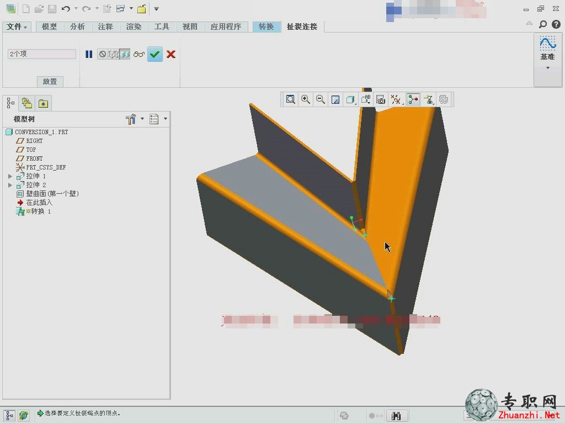This screenshot has height=424, width=565.
Task: Switch to the 渲染 tab
Action: (134, 26)
